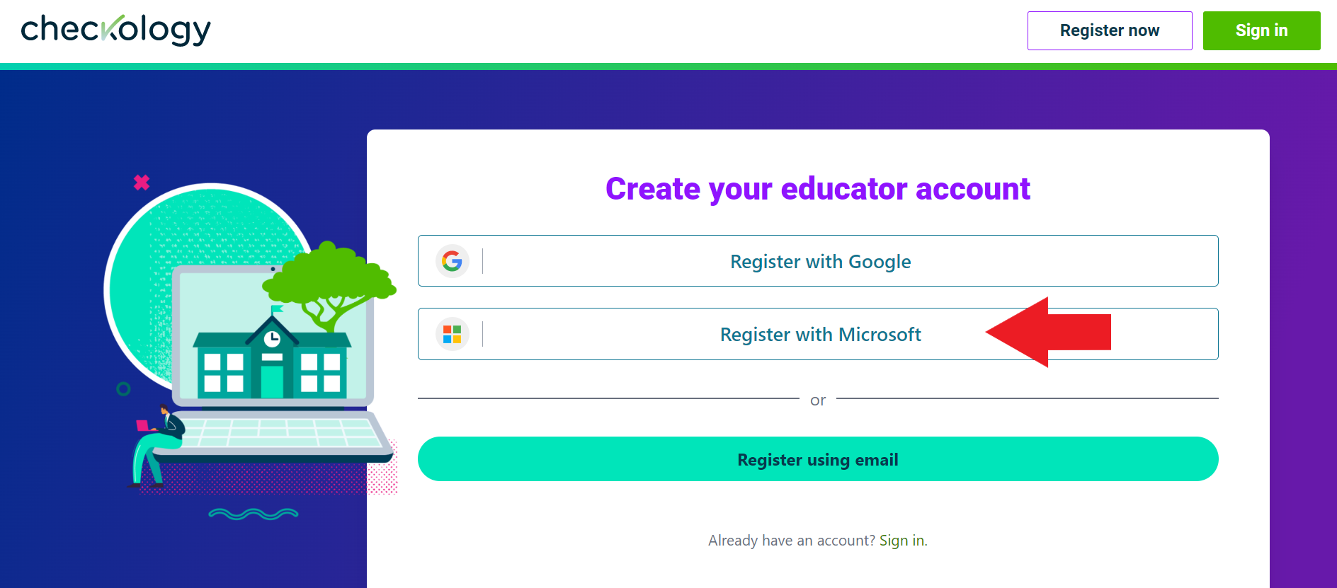Click the small green ring decoration

coord(123,388)
